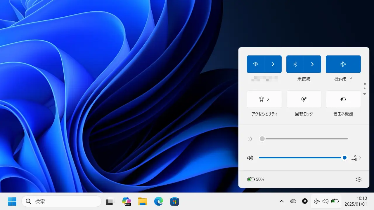Open the アクセシビリティ options
Viewport: 374px width, 210px height.
coord(264,99)
